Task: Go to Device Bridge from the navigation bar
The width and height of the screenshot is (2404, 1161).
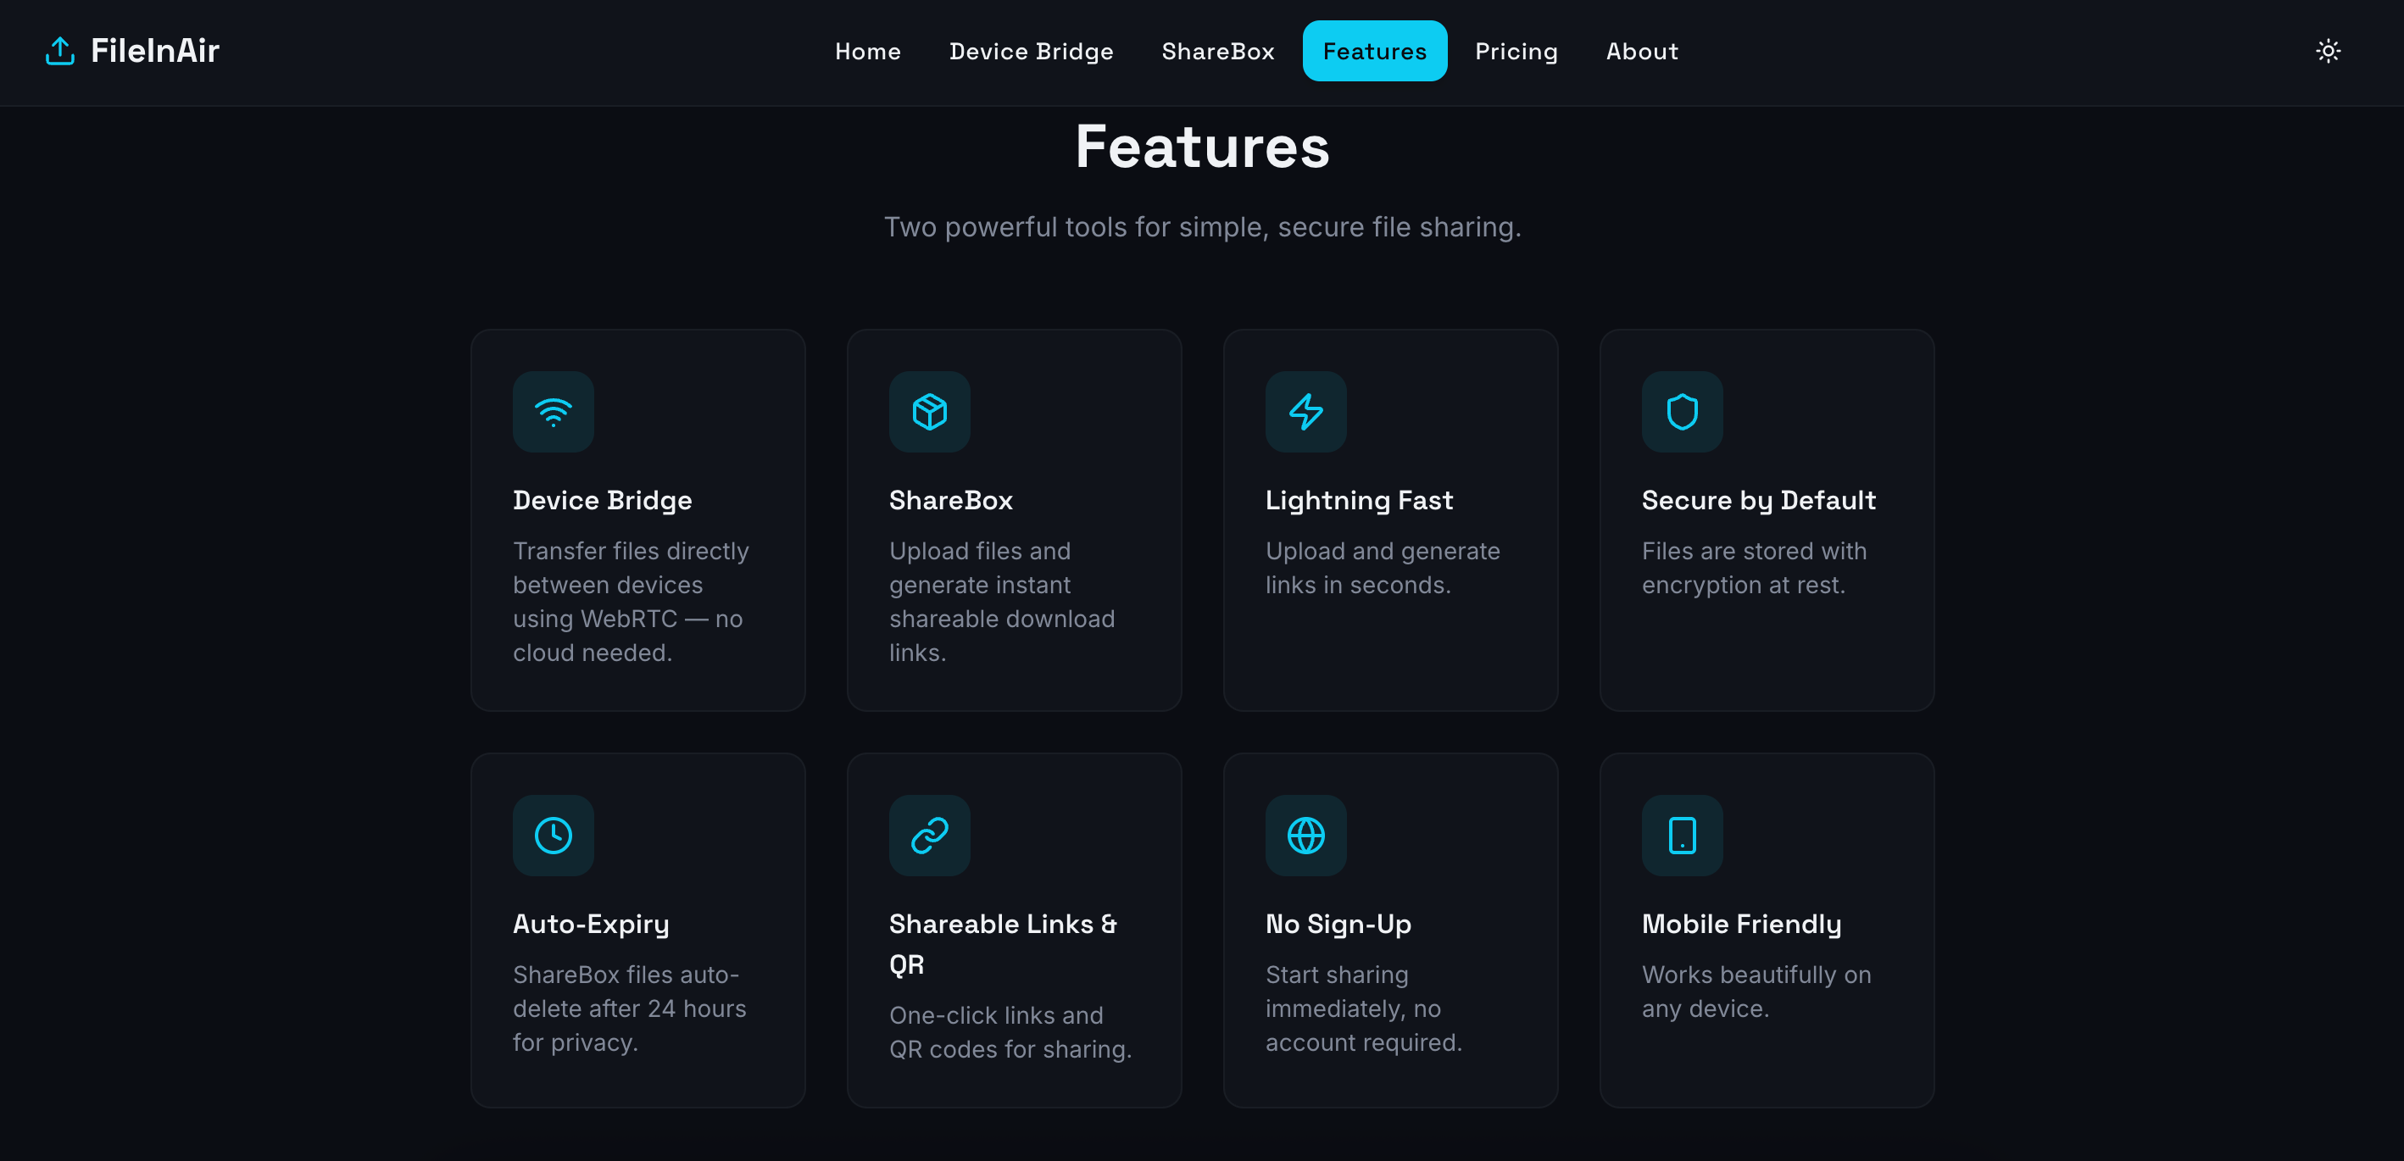Action: (x=1030, y=50)
